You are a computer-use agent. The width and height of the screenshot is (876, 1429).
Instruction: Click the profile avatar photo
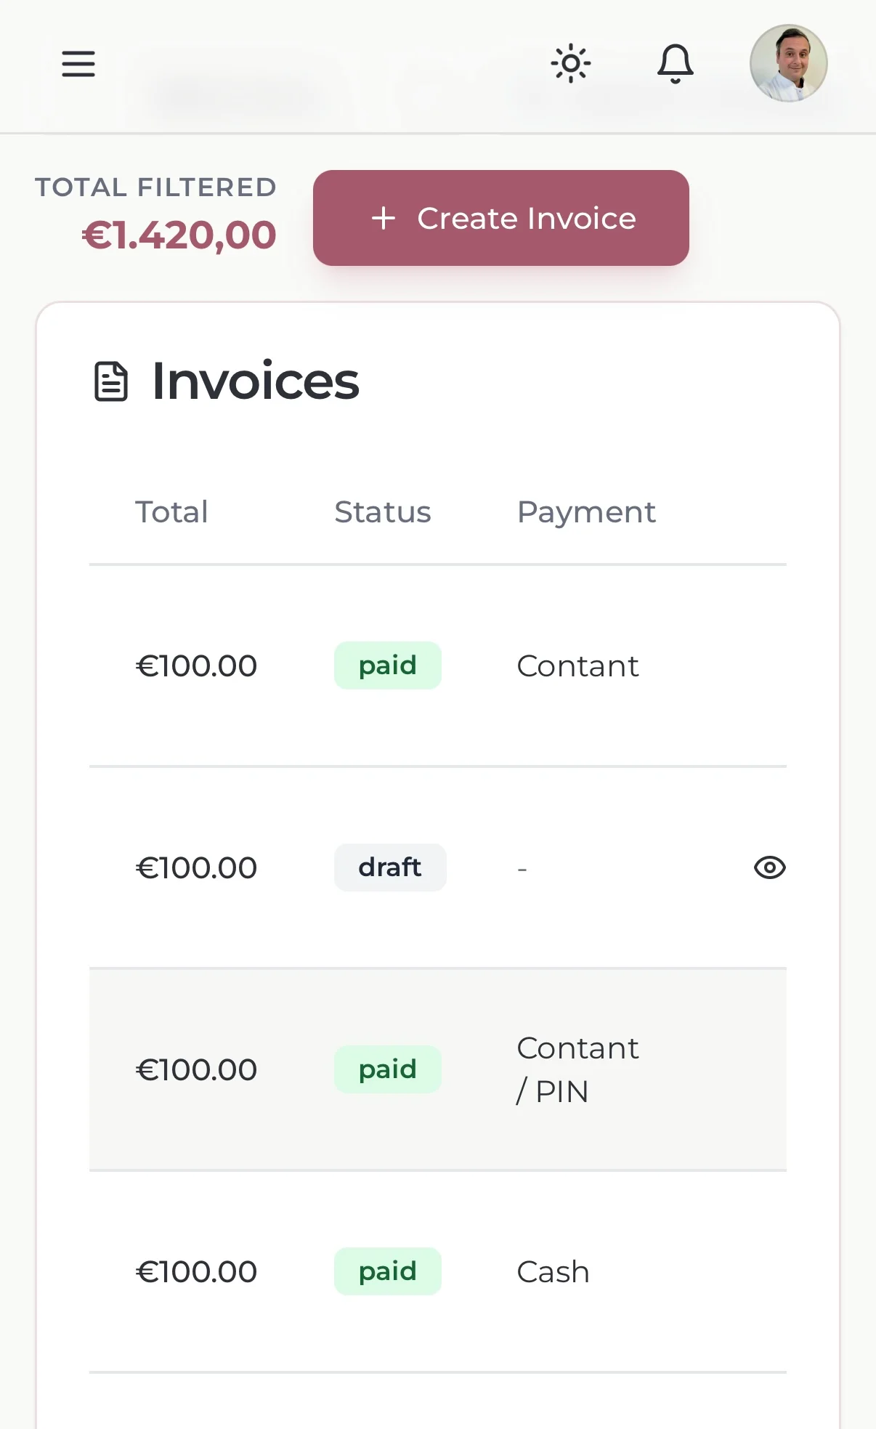click(x=787, y=64)
